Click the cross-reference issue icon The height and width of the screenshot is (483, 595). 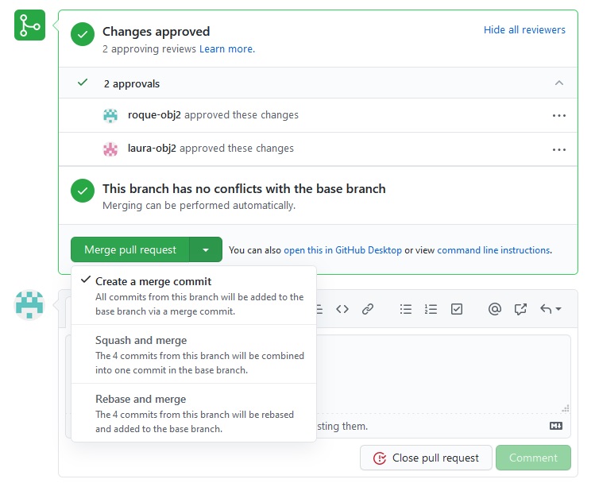pos(520,309)
